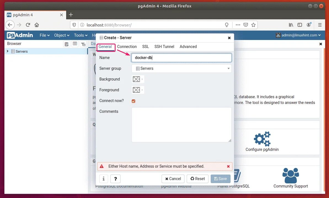Open the page actions three-dot menu

click(x=238, y=25)
